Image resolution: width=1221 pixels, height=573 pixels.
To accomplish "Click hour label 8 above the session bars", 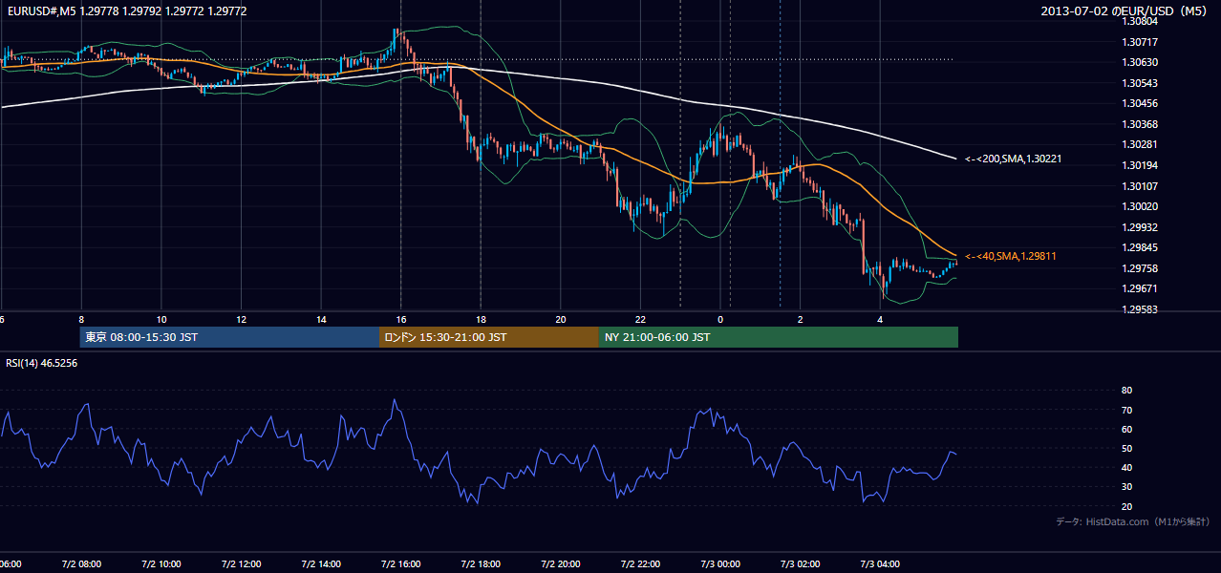I will coord(81,320).
